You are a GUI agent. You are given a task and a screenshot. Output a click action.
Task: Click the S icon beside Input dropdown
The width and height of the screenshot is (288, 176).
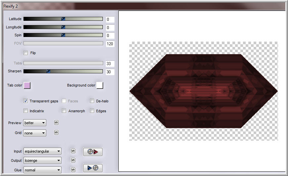73,151
